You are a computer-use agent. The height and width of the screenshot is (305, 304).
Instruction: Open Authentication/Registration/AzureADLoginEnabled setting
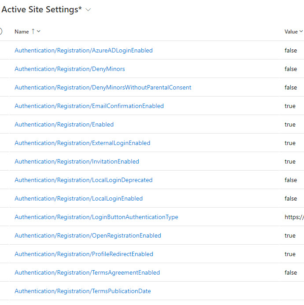click(84, 50)
